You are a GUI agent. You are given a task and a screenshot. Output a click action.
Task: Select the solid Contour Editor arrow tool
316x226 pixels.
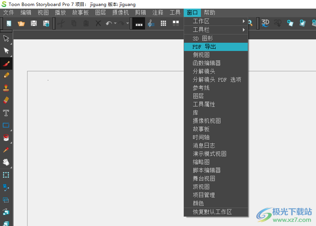point(6,51)
